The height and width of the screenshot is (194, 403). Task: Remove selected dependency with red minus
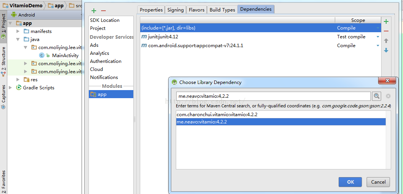pos(386,31)
